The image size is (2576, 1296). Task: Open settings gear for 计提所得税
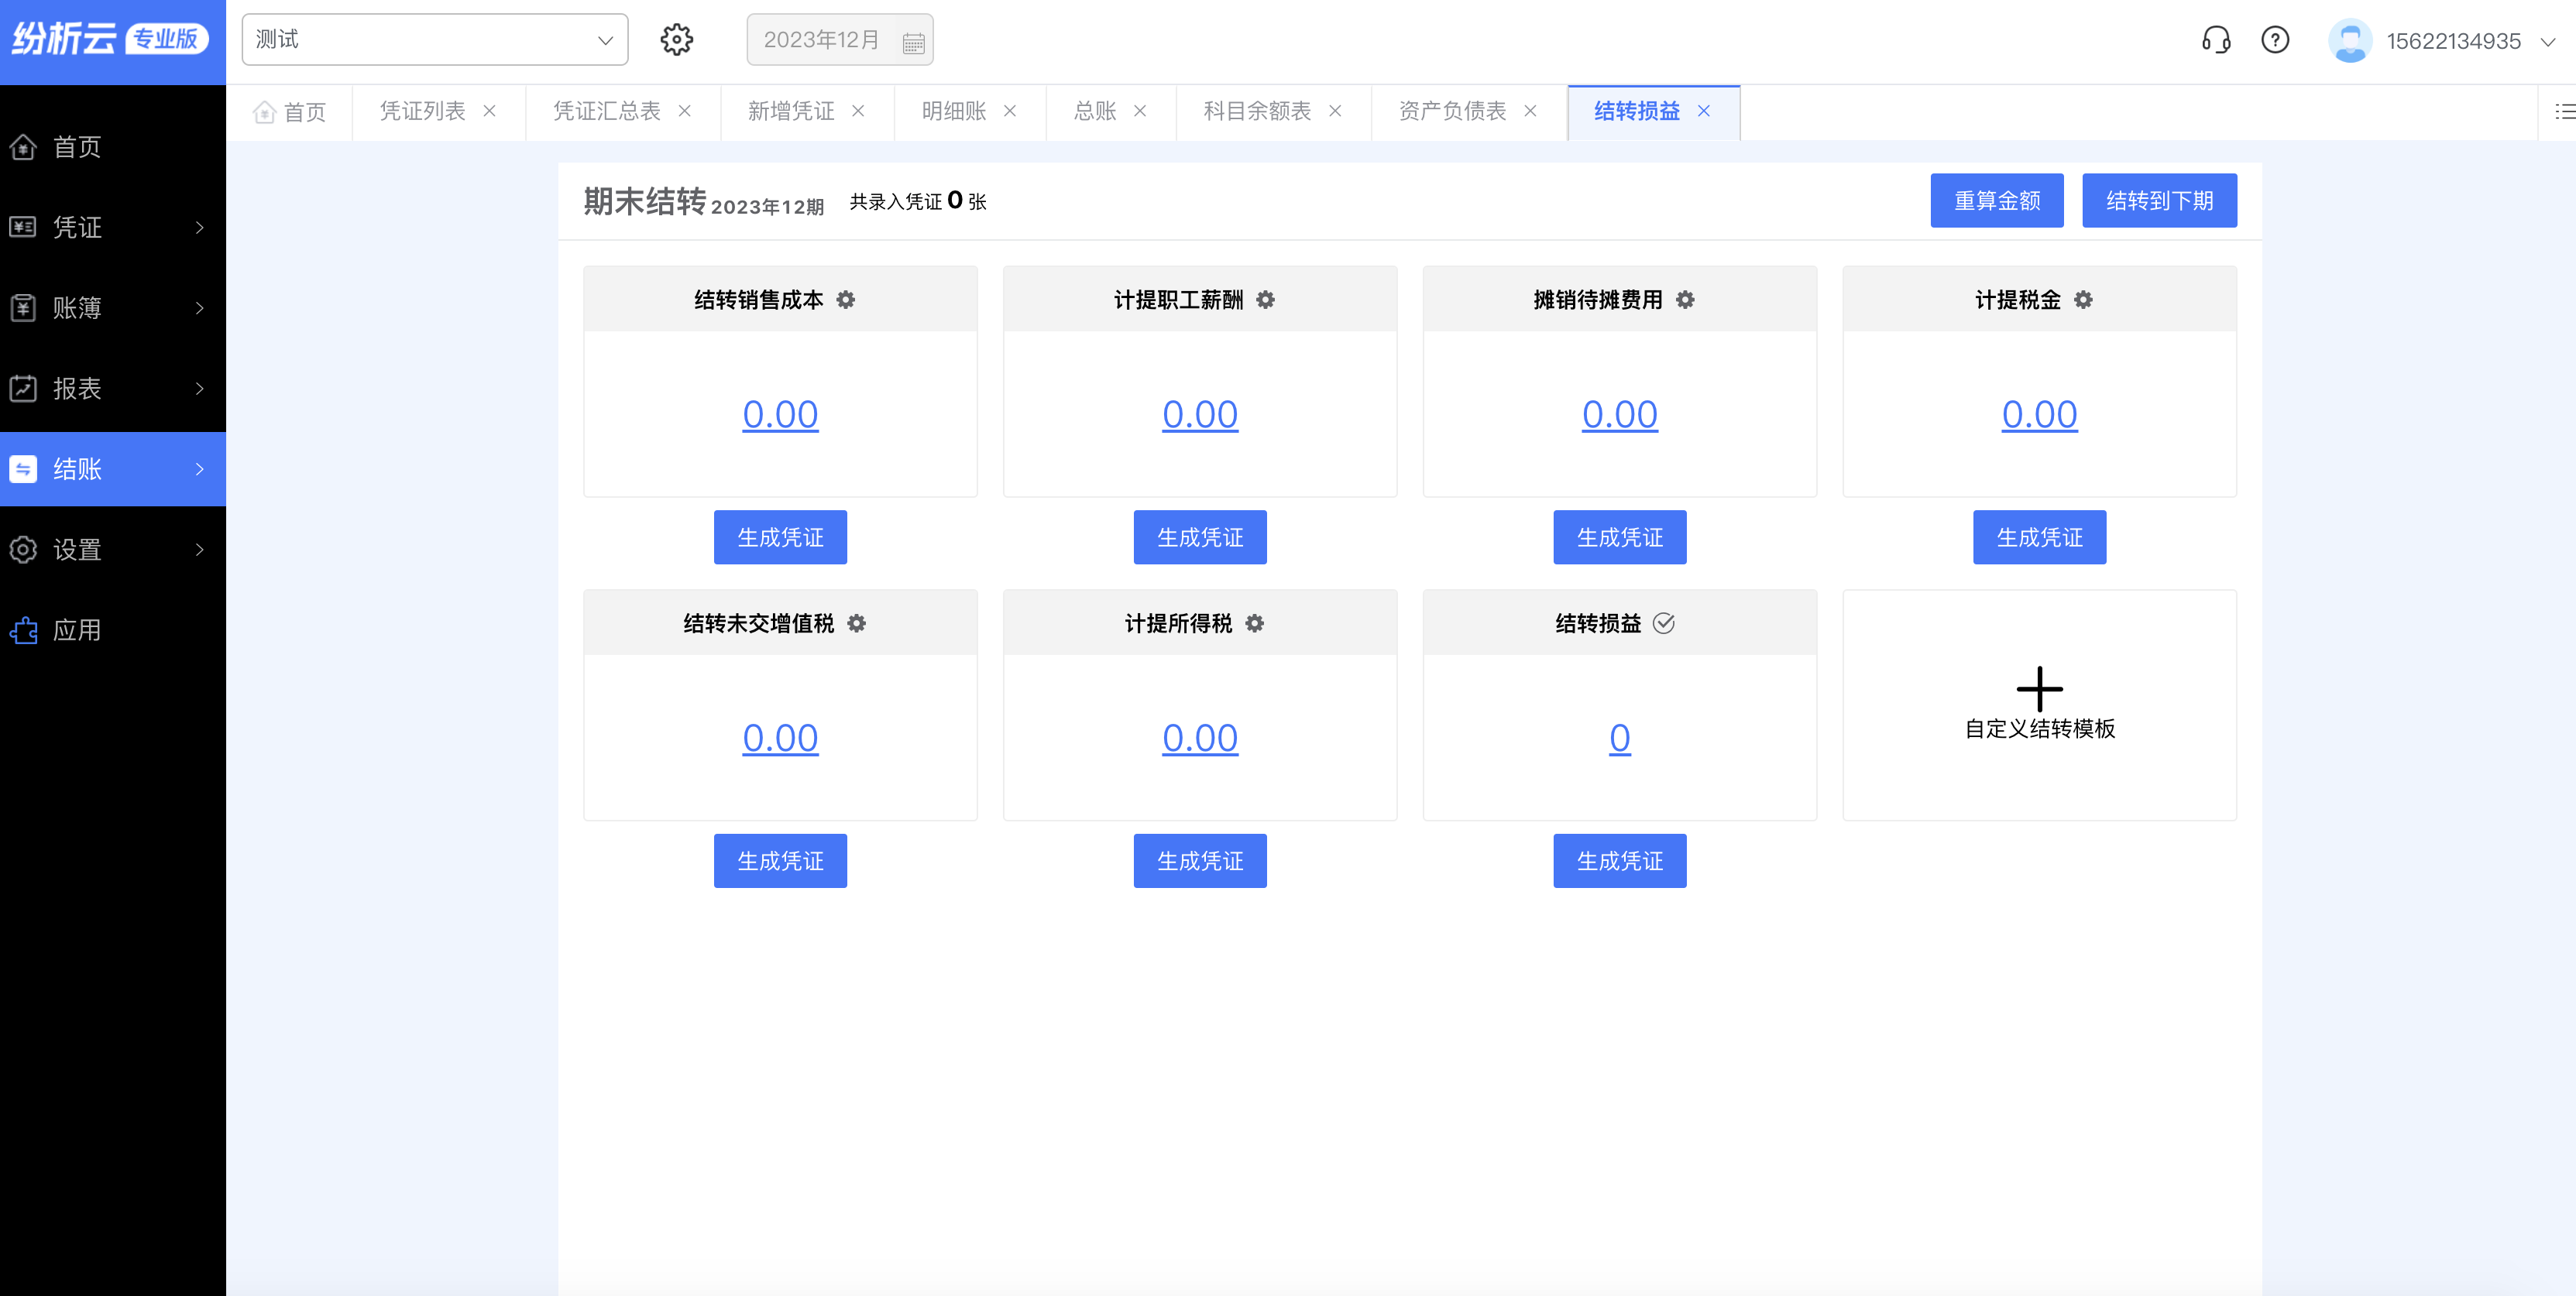[x=1255, y=623]
